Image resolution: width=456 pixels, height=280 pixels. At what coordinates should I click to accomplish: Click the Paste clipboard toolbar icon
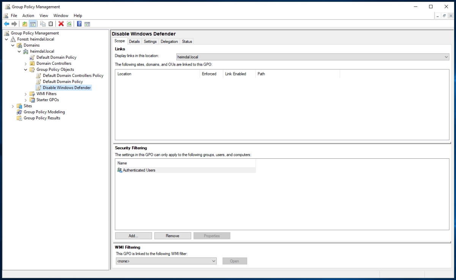[50, 24]
